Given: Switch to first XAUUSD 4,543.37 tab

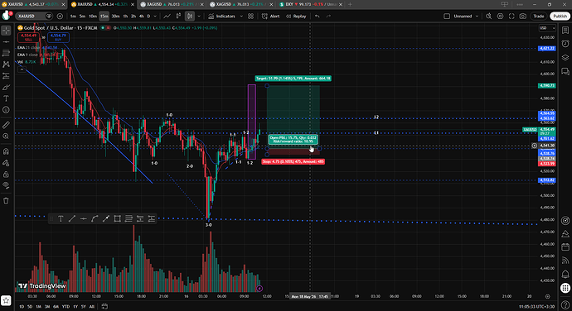Looking at the screenshot, I should 33,4.
